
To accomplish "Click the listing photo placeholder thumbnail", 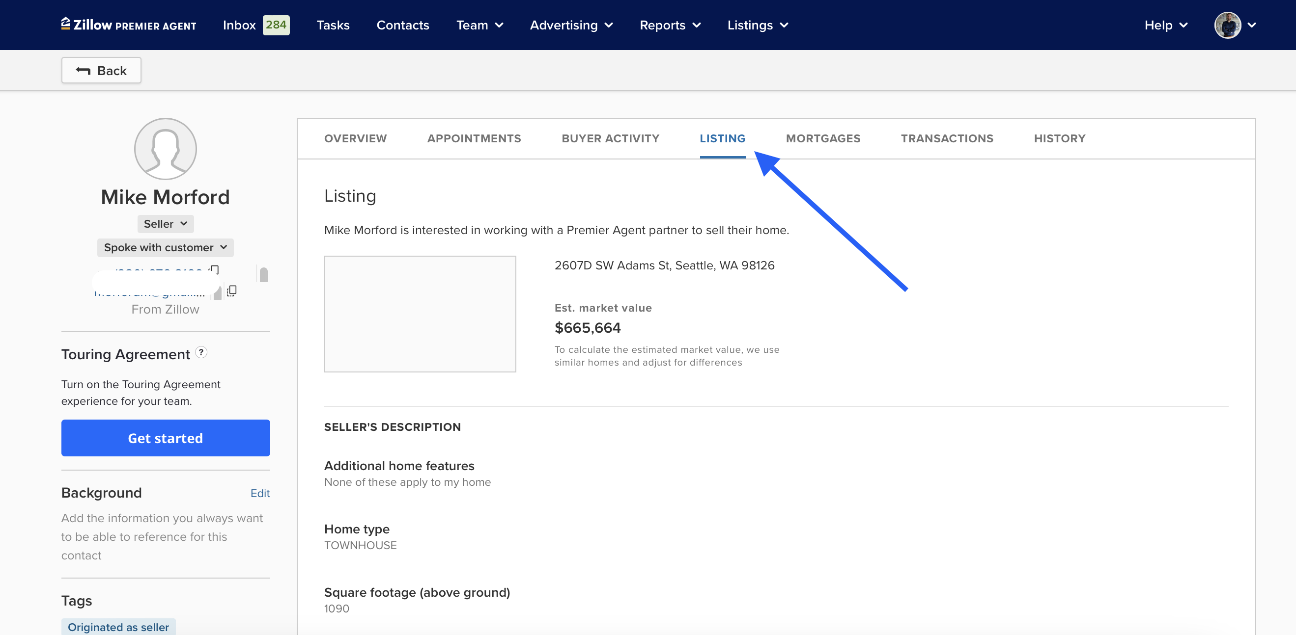I will click(420, 314).
